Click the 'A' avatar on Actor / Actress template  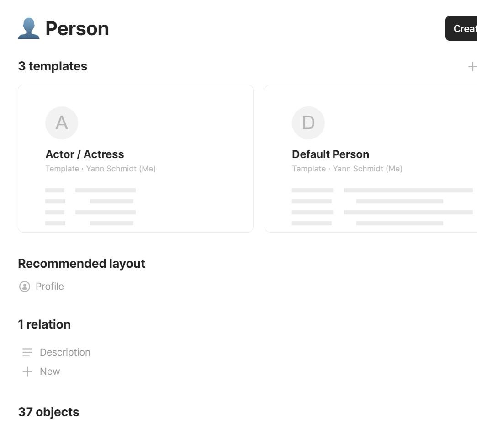click(62, 122)
